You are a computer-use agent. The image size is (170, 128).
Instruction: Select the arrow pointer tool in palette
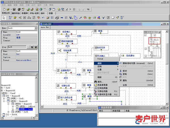pos(3,18)
